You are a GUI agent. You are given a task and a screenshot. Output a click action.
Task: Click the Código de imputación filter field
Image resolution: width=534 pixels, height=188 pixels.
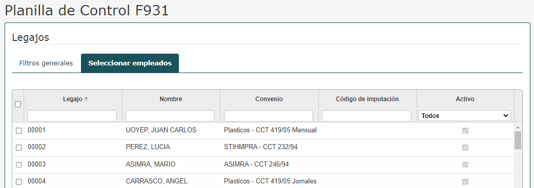[366, 116]
